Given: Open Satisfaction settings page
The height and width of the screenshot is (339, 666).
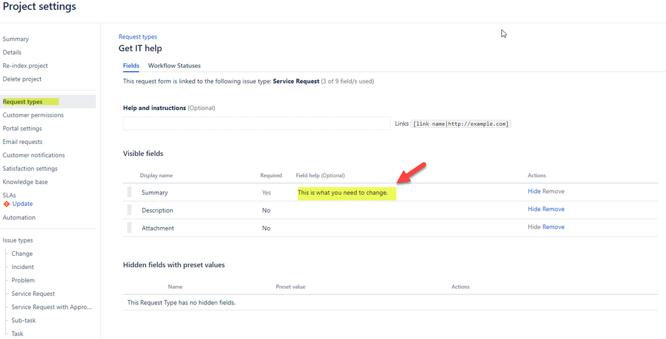Looking at the screenshot, I should 30,169.
